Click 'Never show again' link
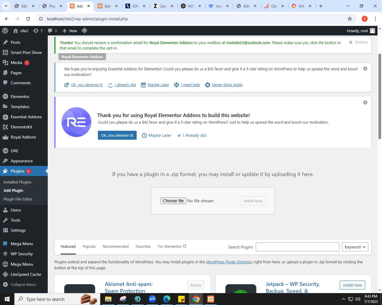The height and width of the screenshot is (305, 382). [227, 85]
